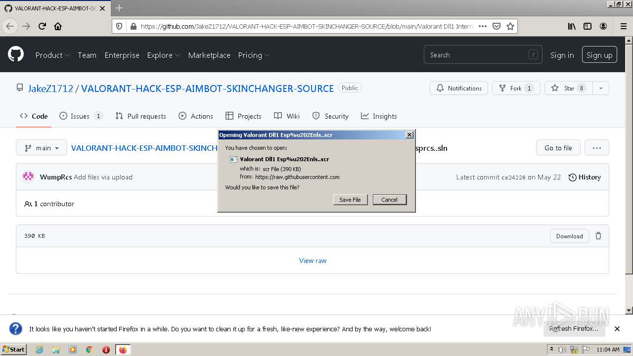Open the View raw link
The height and width of the screenshot is (356, 633).
point(313,261)
